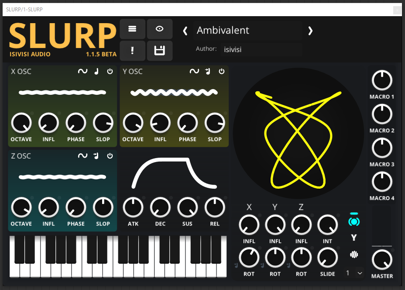The width and height of the screenshot is (405, 290).
Task: Click the MACRO 2 knob
Action: coord(382,114)
